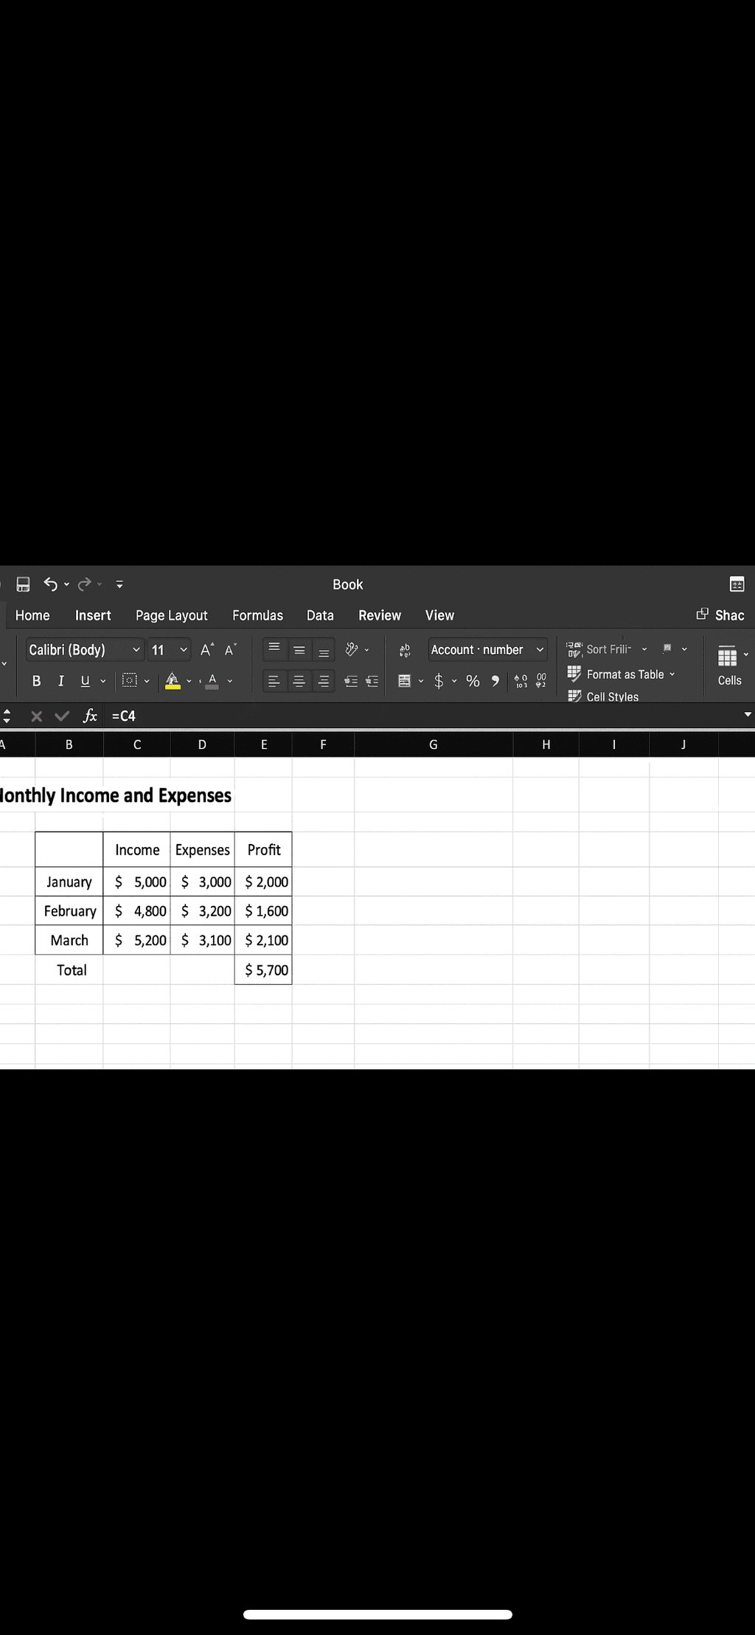The image size is (755, 1635).
Task: Confirm the formula with the checkmark icon
Action: (63, 716)
